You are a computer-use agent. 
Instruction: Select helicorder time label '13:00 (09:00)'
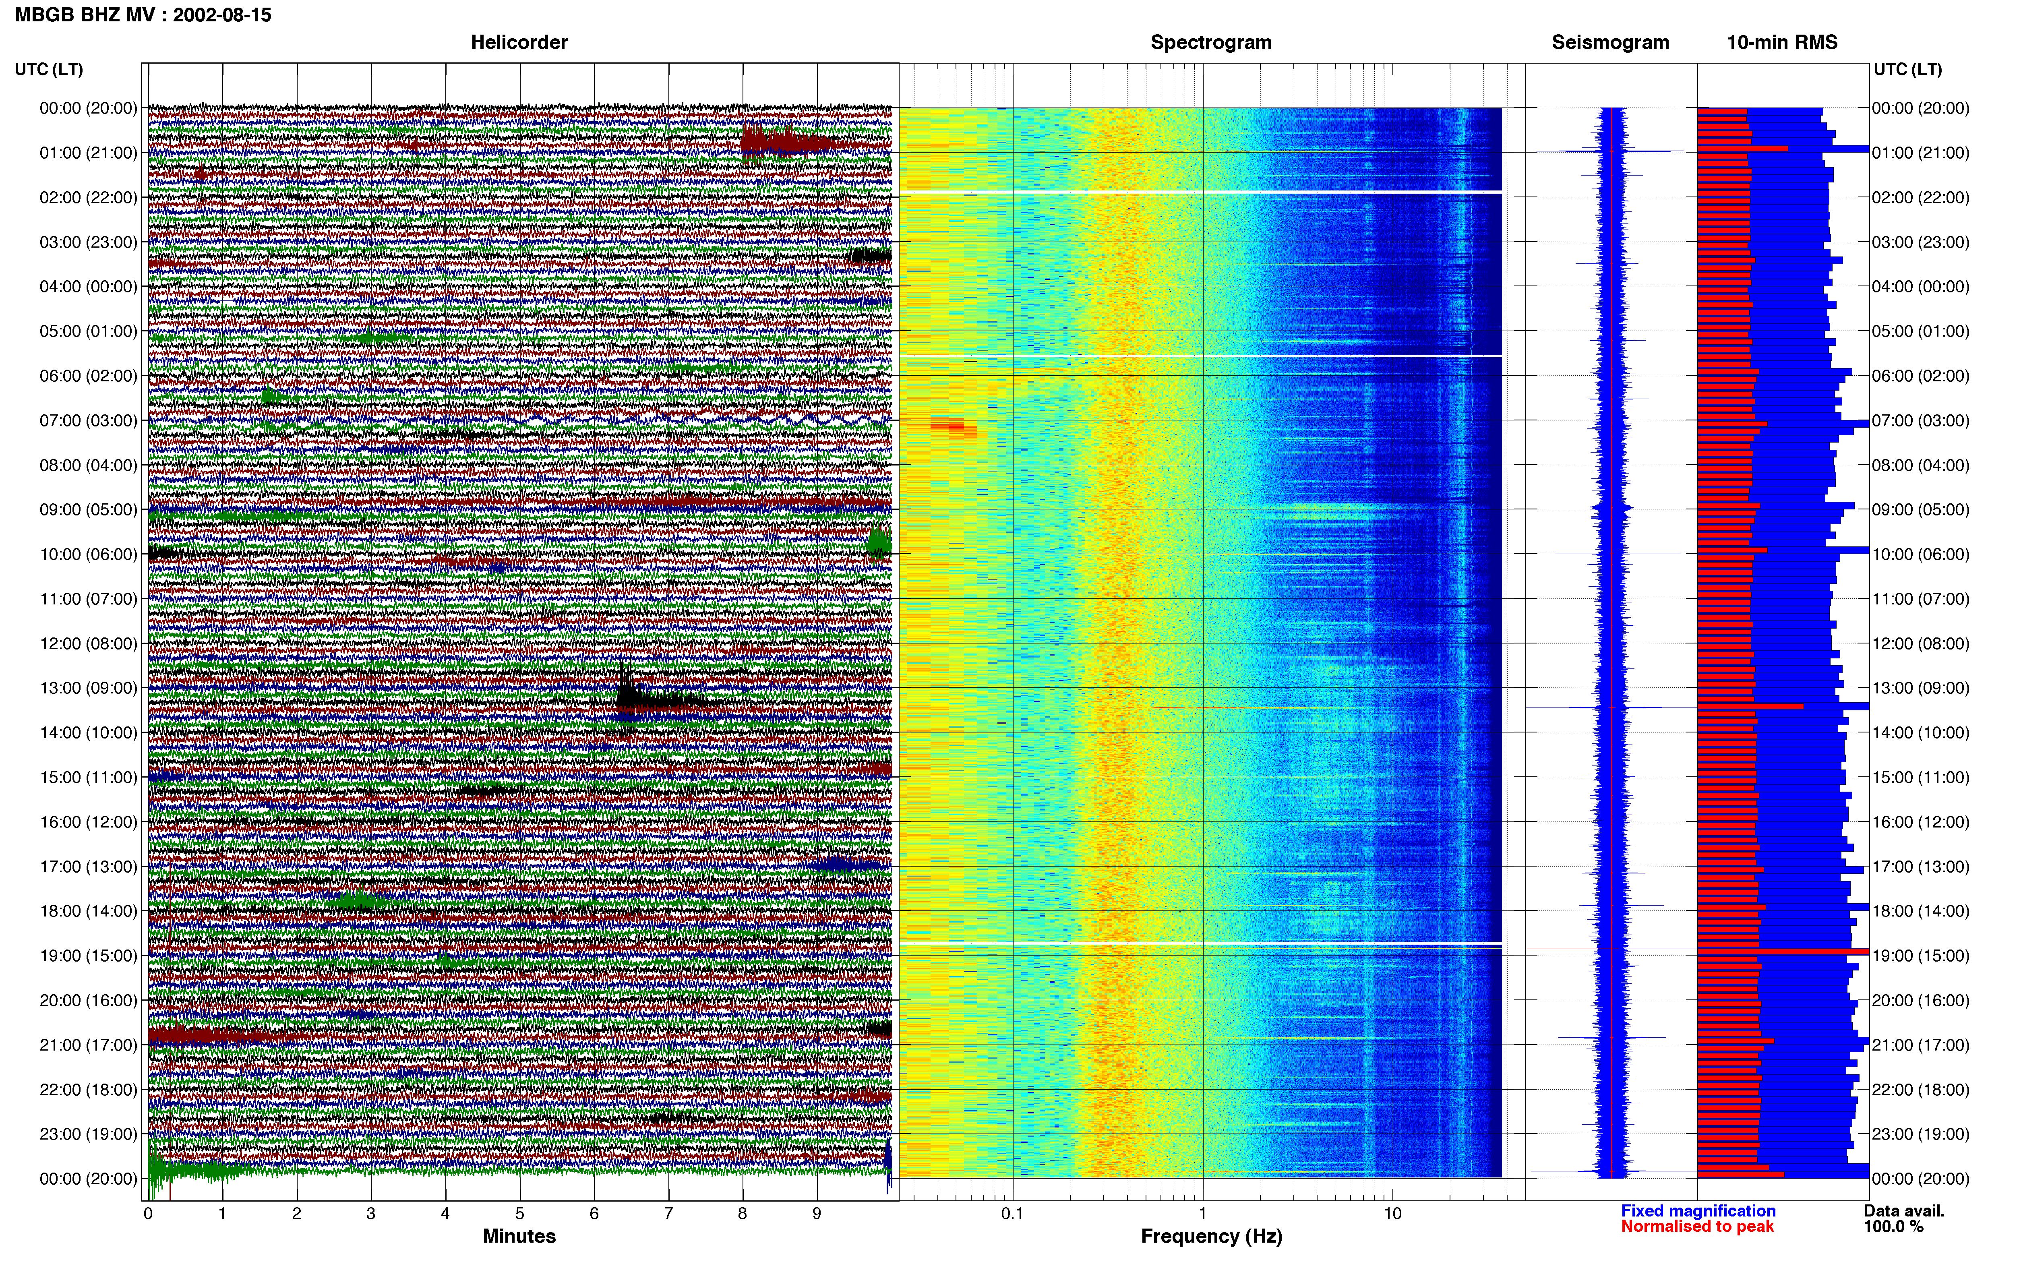coord(89,688)
